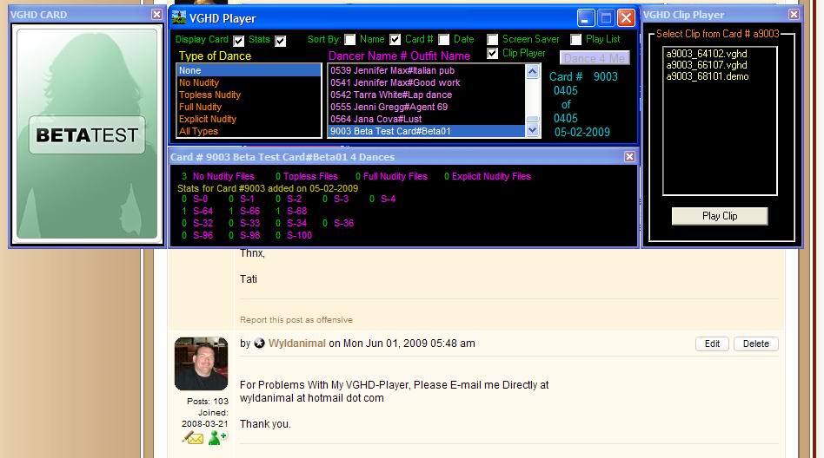Enable Sort By Name checkbox

point(350,40)
